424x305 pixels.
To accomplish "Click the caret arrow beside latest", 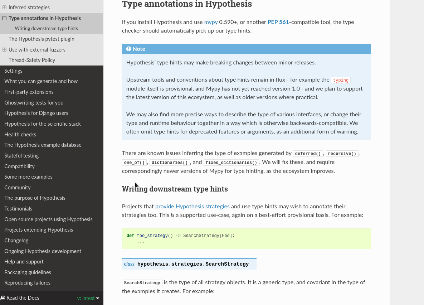I will [98, 298].
